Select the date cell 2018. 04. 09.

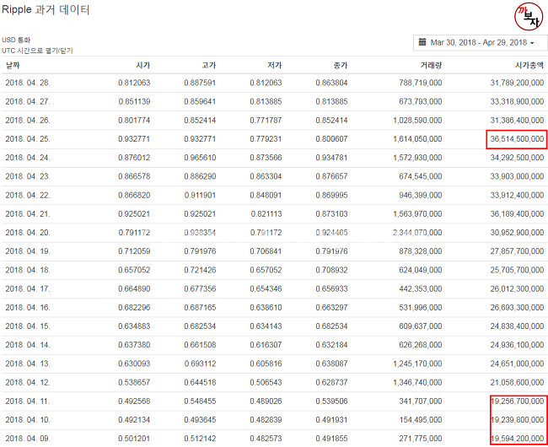click(28, 439)
